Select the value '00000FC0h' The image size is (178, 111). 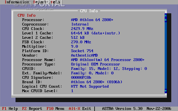(x=81, y=77)
